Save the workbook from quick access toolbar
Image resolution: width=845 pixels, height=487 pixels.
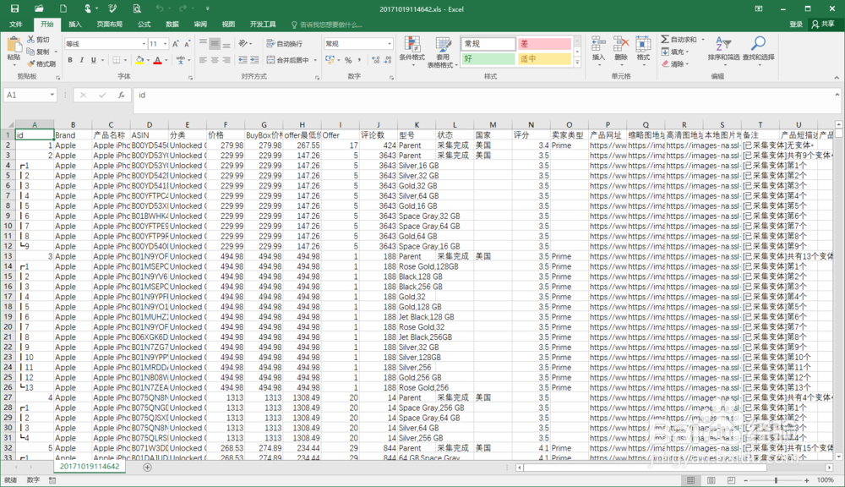(x=14, y=8)
